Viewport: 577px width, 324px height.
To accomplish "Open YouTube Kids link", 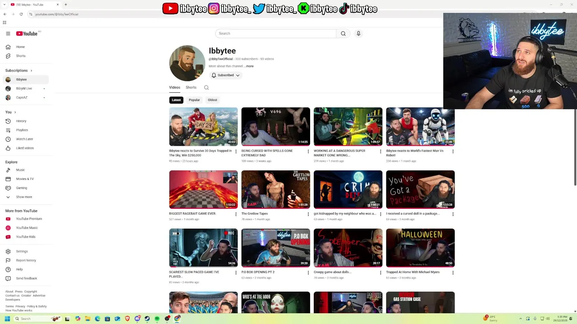I will click(25, 237).
